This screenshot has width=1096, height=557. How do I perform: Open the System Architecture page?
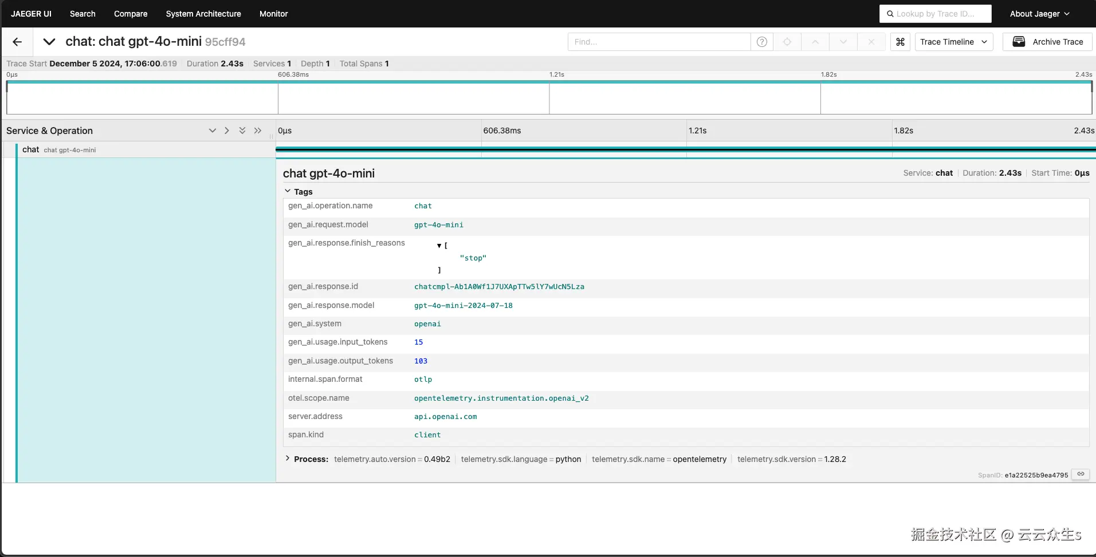(x=203, y=14)
